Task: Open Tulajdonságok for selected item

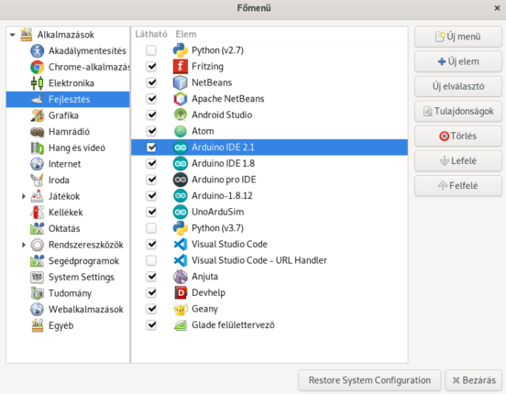Action: tap(458, 111)
